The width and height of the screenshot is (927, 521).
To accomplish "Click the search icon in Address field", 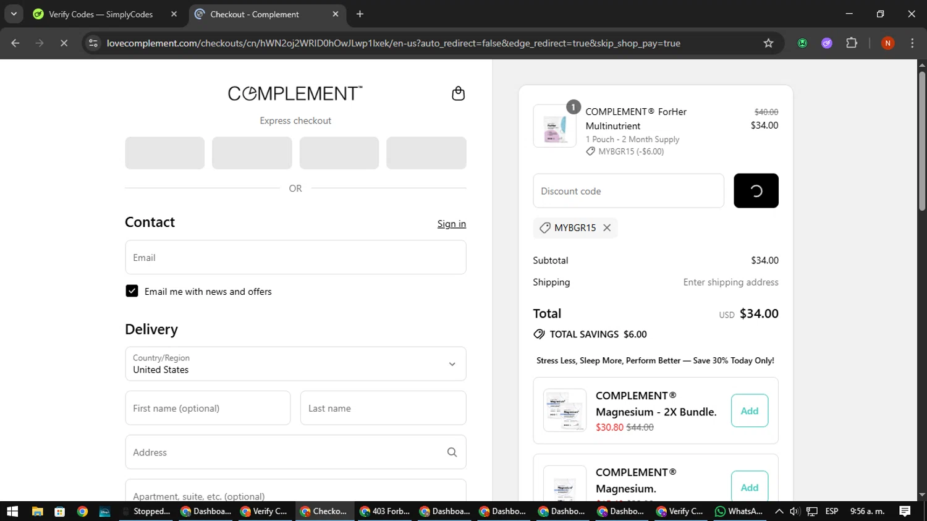I will [x=452, y=452].
